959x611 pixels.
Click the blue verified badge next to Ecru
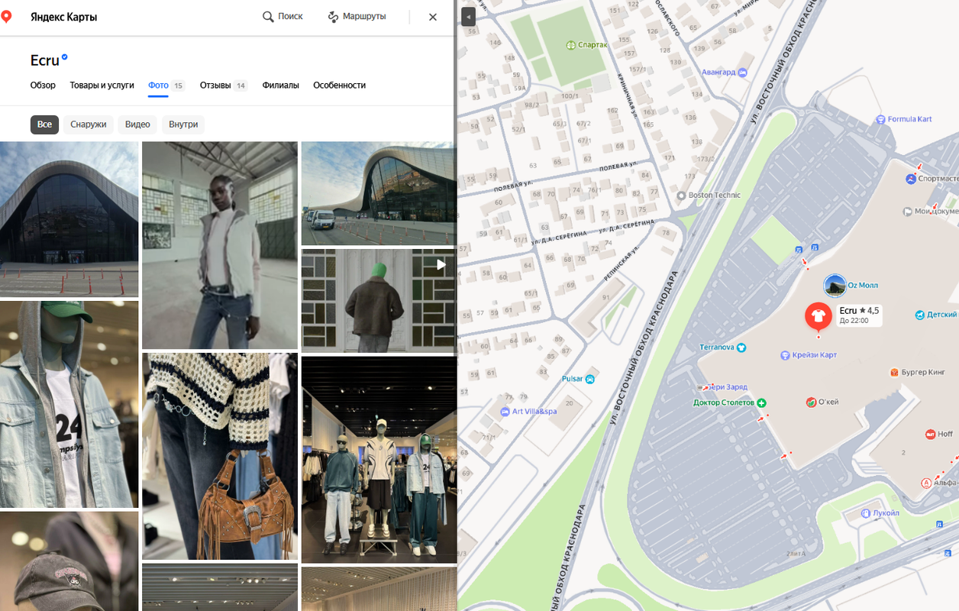pyautogui.click(x=65, y=57)
